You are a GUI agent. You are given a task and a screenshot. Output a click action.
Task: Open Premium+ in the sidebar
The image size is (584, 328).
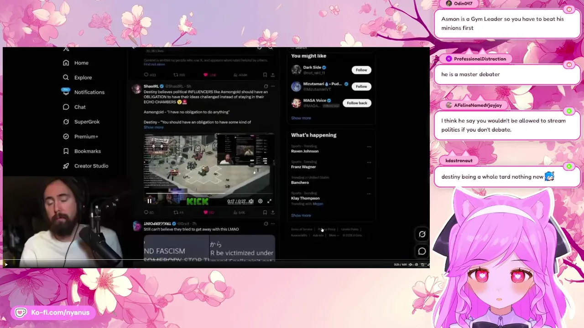click(x=80, y=137)
